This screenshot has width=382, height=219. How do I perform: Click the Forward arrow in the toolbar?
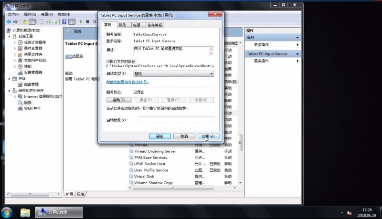pos(16,22)
